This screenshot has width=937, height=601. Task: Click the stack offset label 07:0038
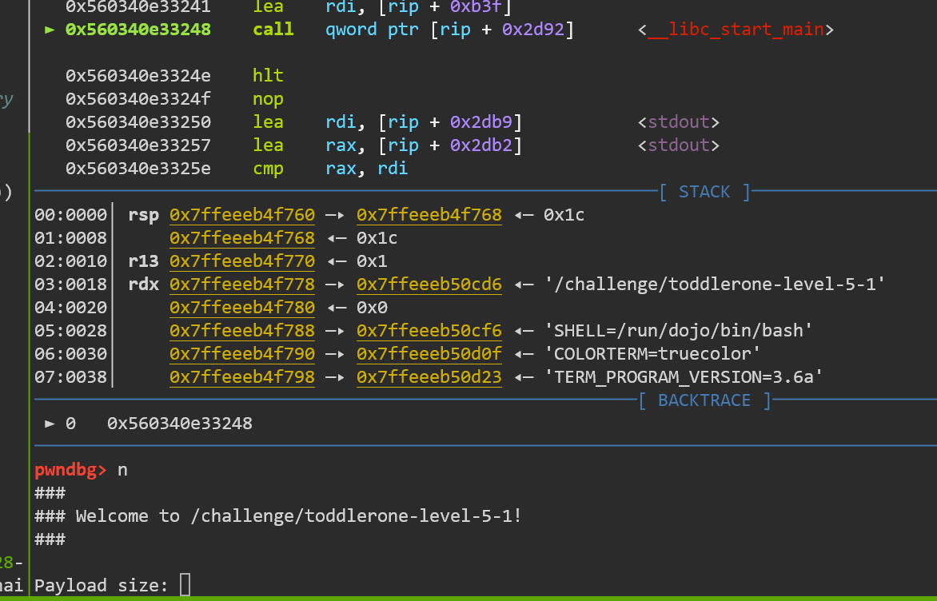[x=70, y=377]
